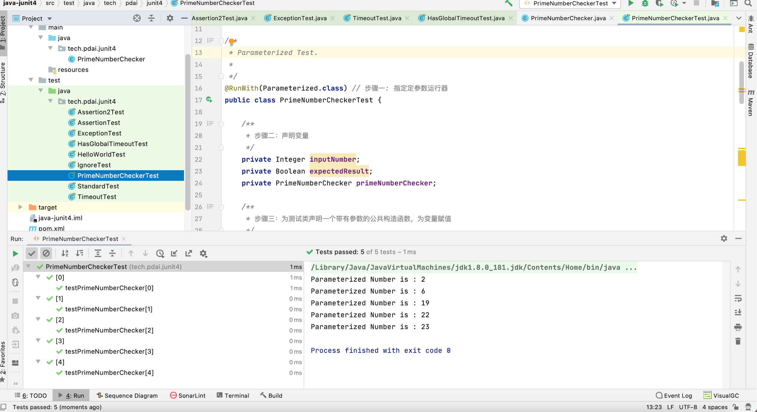
Task: Collapse test result node [0]
Action: (x=38, y=277)
